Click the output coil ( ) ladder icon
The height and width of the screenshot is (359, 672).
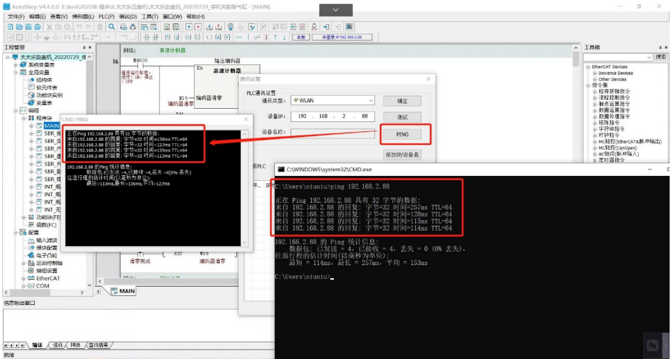point(209,37)
